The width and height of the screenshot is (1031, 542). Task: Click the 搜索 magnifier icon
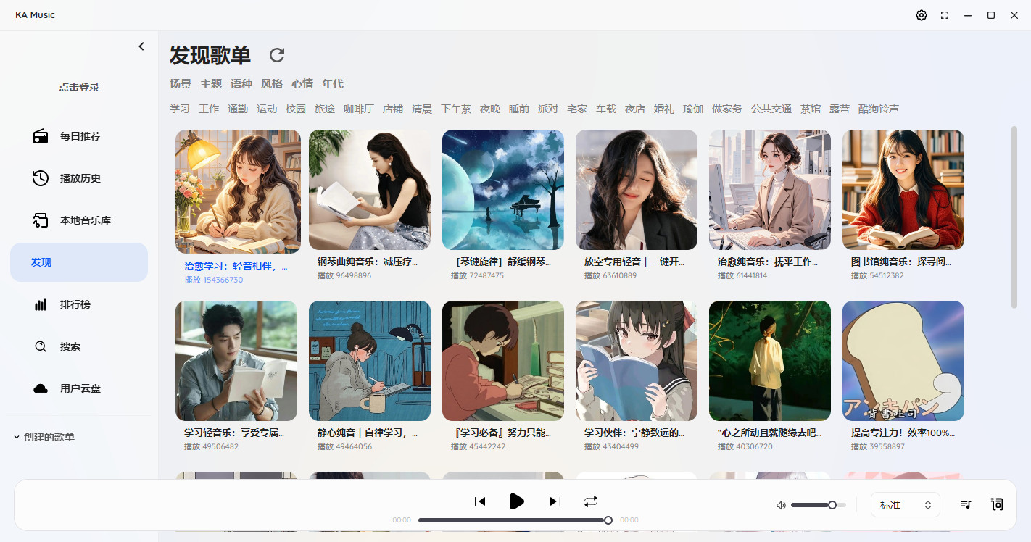(x=41, y=346)
